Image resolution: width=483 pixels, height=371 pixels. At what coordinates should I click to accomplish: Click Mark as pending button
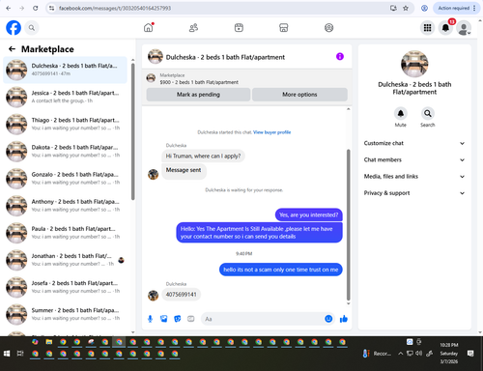click(x=198, y=95)
